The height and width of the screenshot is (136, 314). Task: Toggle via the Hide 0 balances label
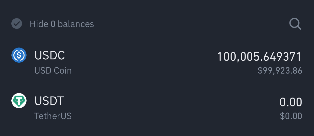pyautogui.click(x=62, y=24)
